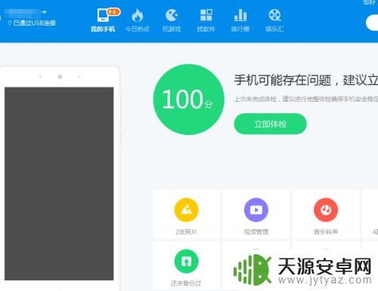Click the 视频管理 label text
The image size is (378, 291).
[x=256, y=231]
